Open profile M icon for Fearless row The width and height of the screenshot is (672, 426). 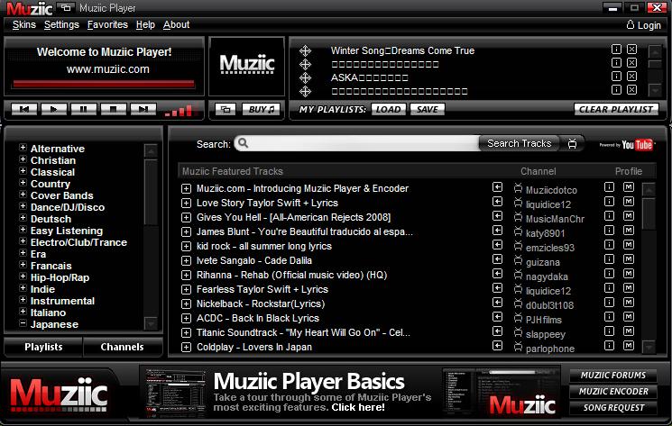629,288
